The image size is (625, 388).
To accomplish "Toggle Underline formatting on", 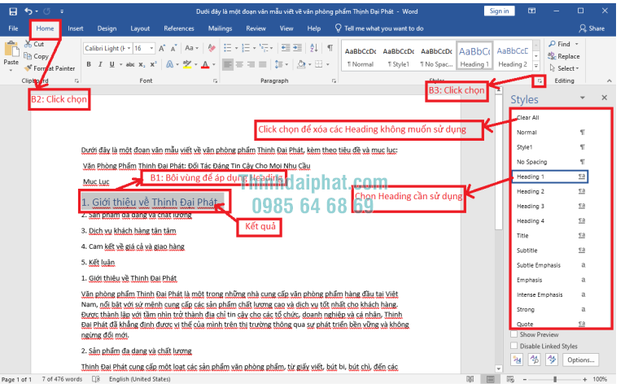I will [112, 64].
